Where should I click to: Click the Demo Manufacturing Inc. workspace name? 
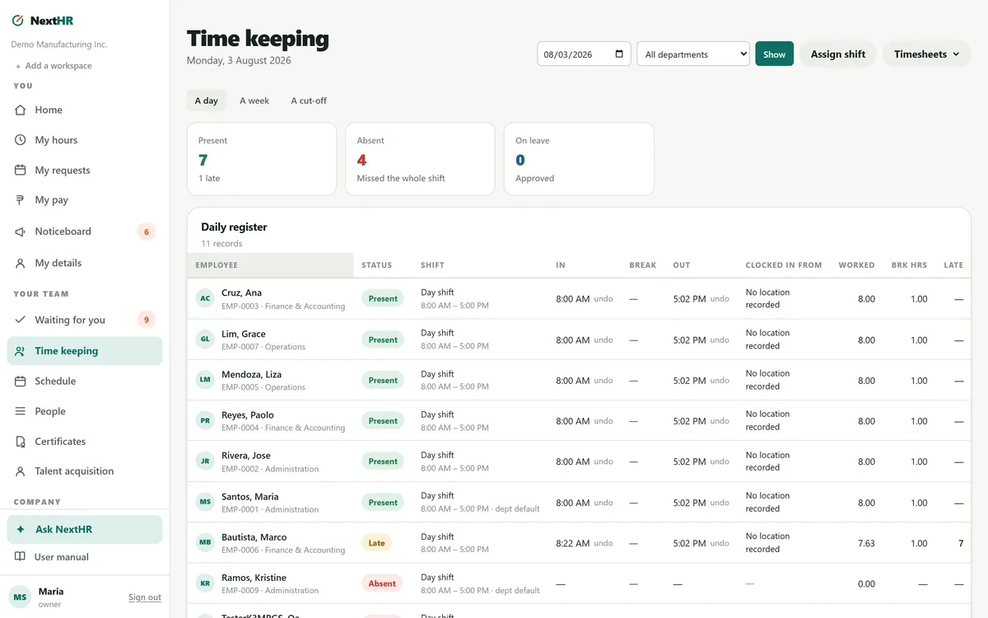click(59, 44)
